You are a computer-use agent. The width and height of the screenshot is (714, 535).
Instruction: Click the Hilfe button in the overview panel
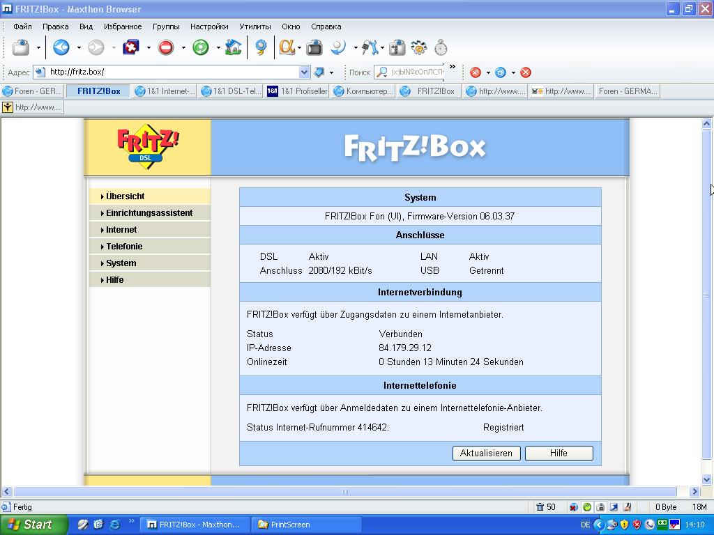pos(559,453)
